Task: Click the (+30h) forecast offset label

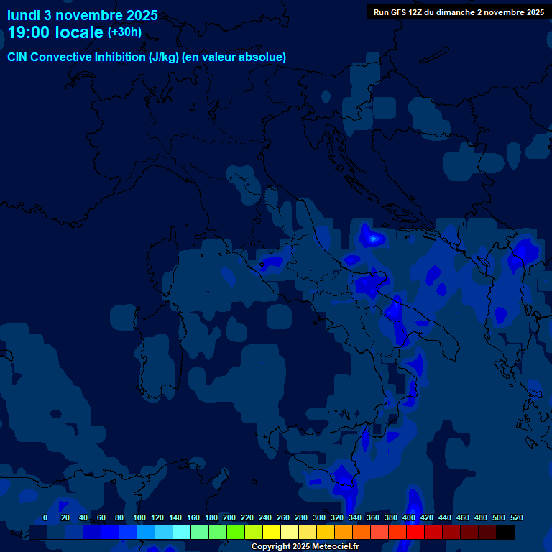Action: (x=124, y=32)
